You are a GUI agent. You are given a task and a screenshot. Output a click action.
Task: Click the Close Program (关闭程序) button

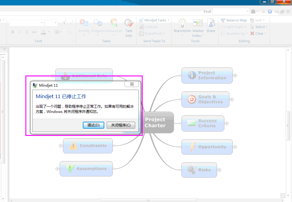pos(121,125)
